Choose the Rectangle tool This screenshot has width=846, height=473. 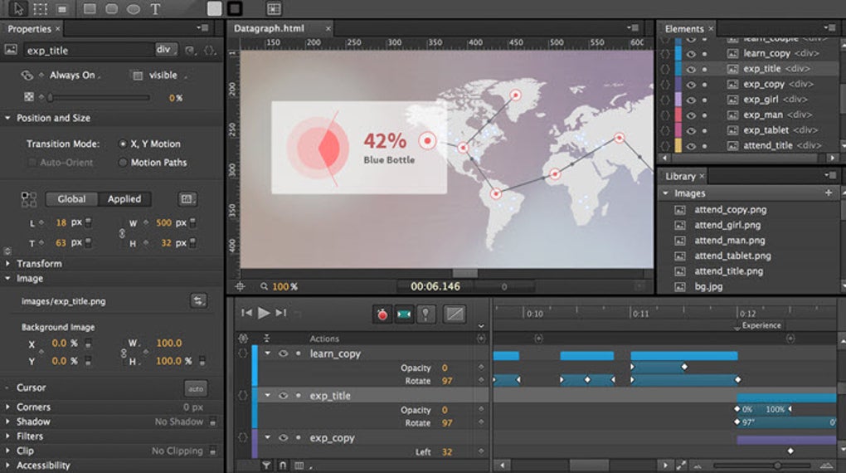click(x=90, y=8)
